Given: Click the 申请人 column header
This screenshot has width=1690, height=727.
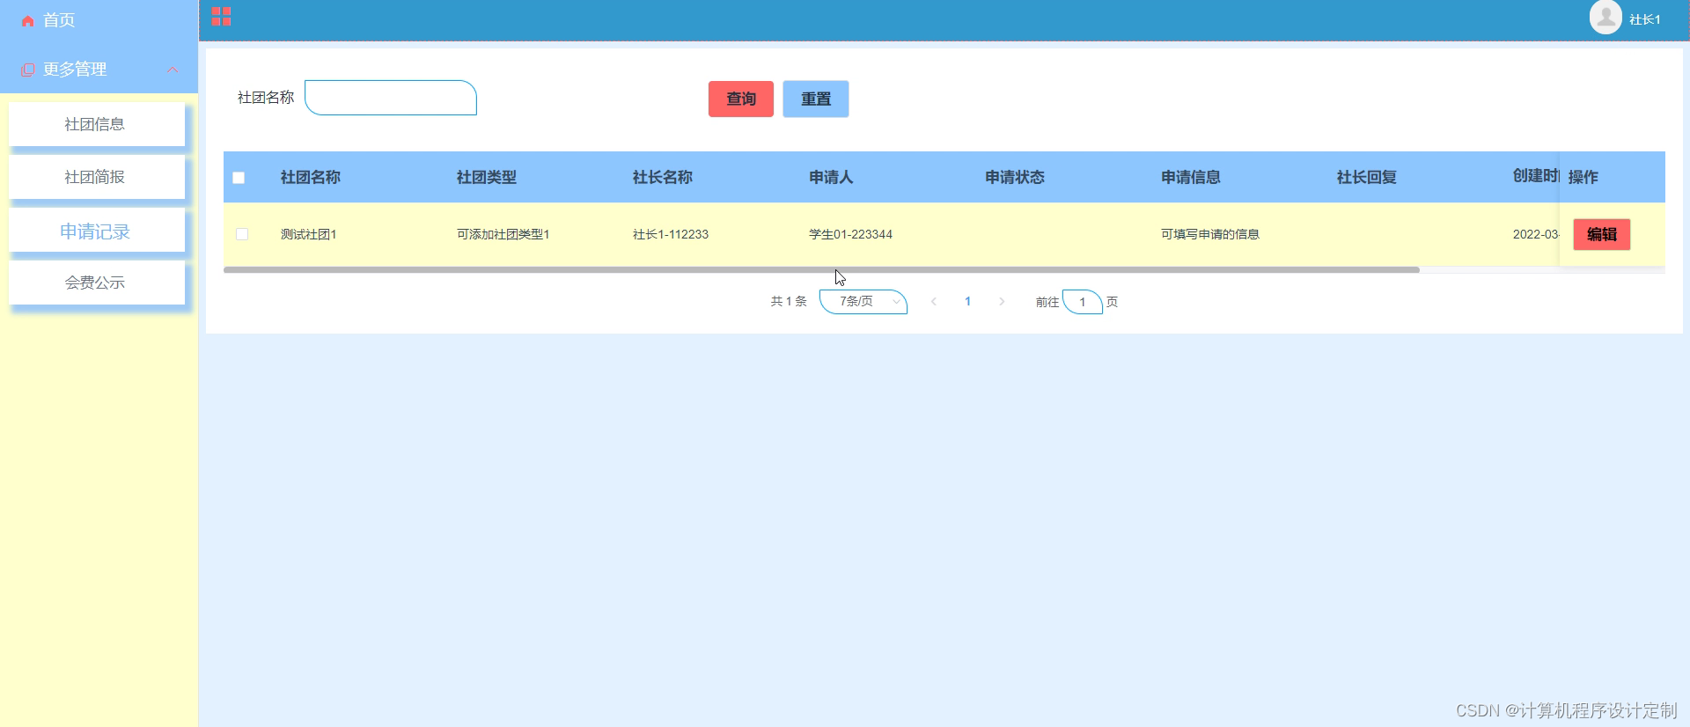Looking at the screenshot, I should coord(831,178).
